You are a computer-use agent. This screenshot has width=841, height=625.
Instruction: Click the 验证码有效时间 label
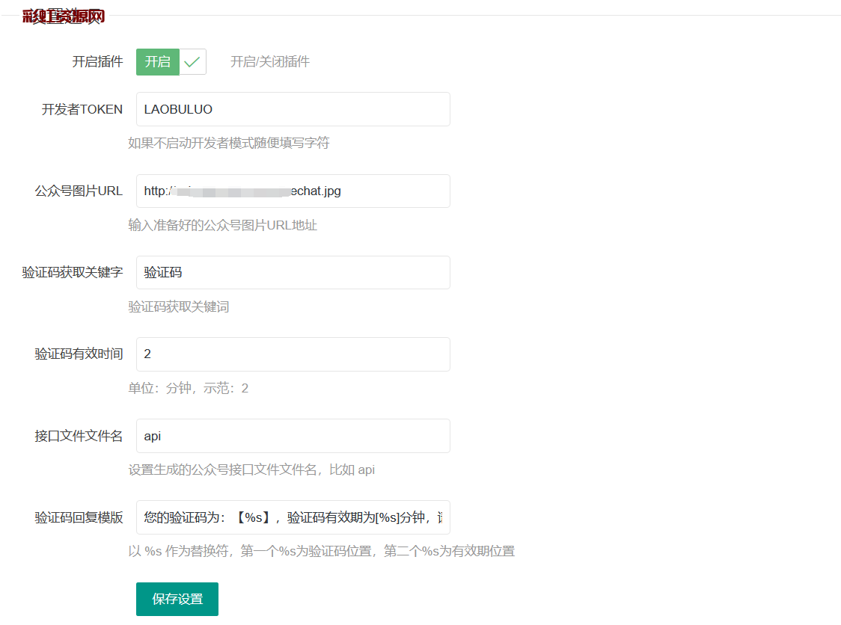click(x=79, y=354)
